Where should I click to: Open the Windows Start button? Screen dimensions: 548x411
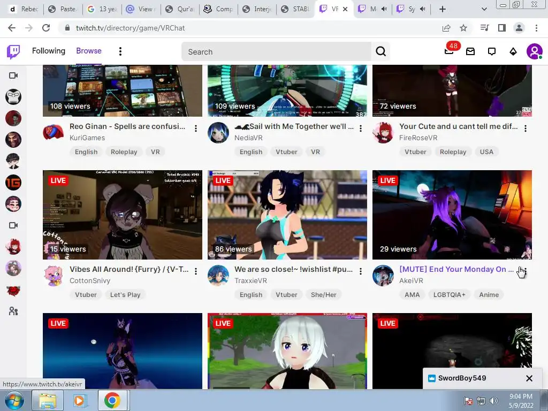[x=13, y=400]
